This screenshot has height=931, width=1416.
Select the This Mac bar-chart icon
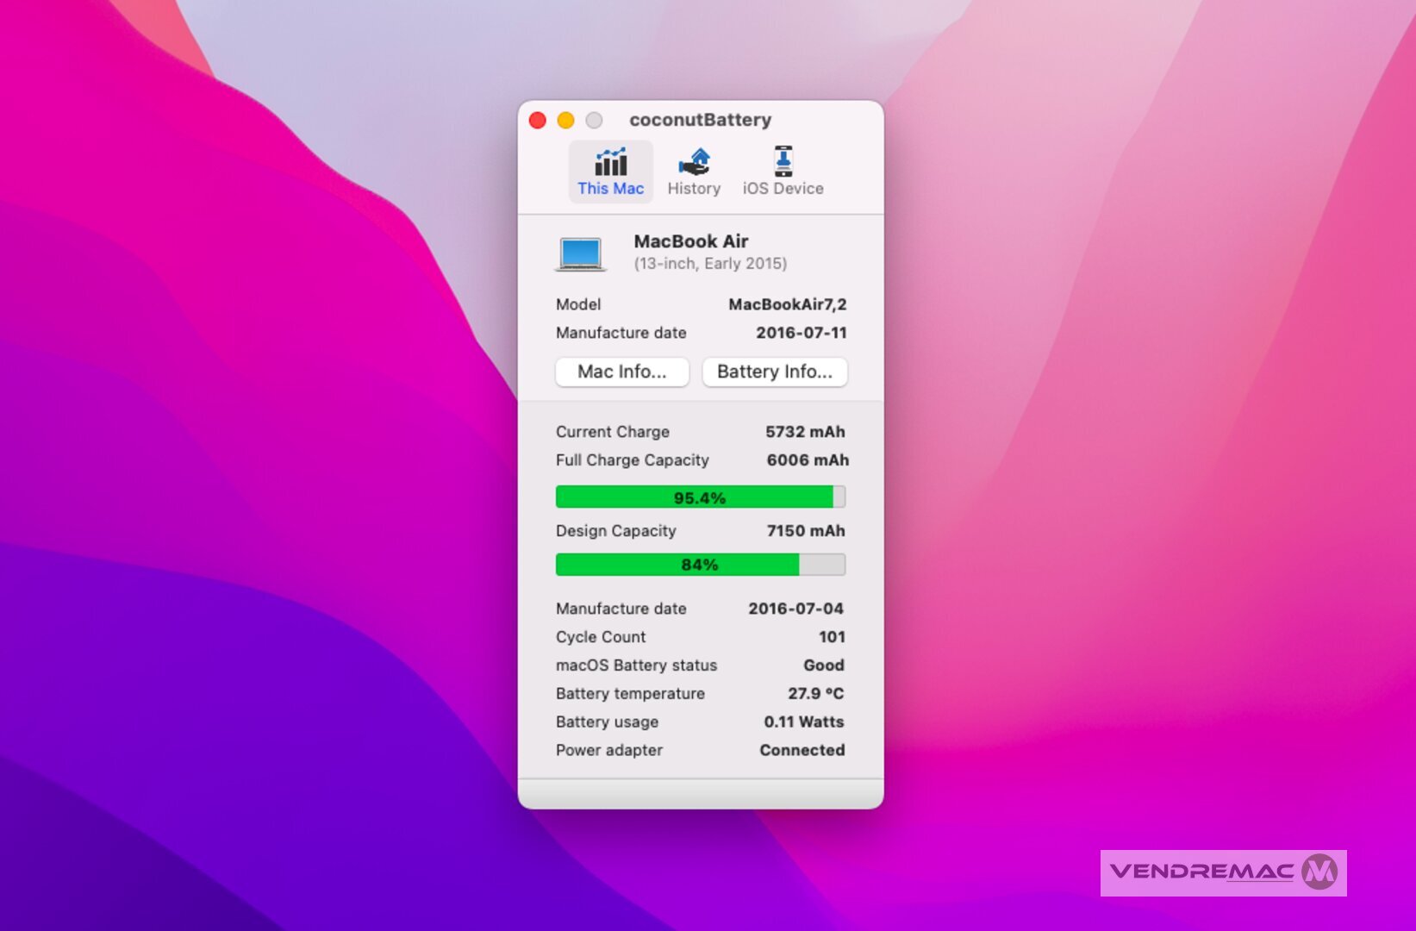click(x=610, y=162)
